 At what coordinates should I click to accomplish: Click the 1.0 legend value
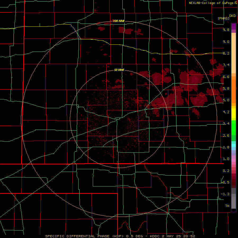pyautogui.click(x=226, y=159)
